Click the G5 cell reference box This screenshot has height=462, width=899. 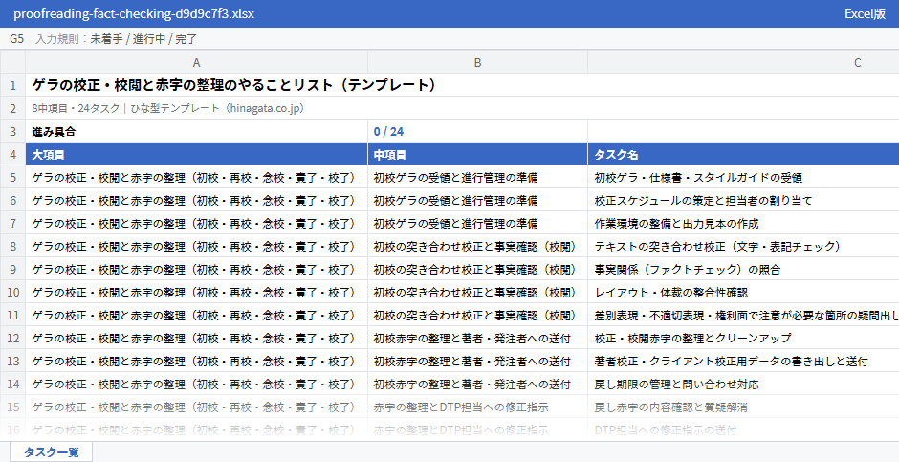click(x=16, y=39)
